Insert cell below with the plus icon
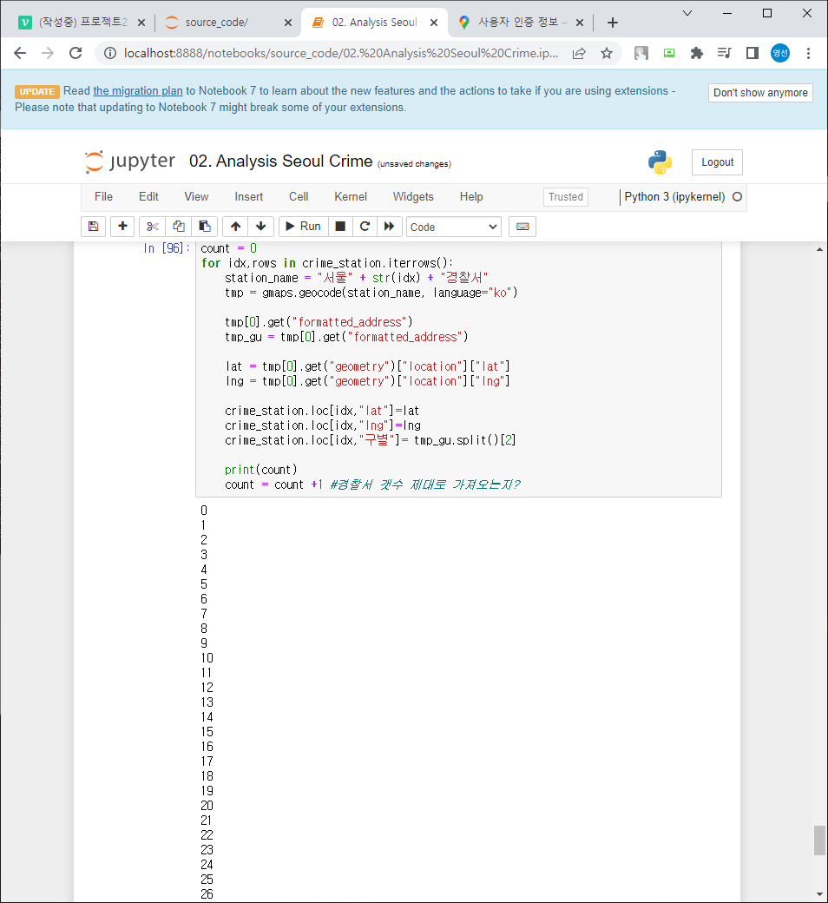 (122, 227)
